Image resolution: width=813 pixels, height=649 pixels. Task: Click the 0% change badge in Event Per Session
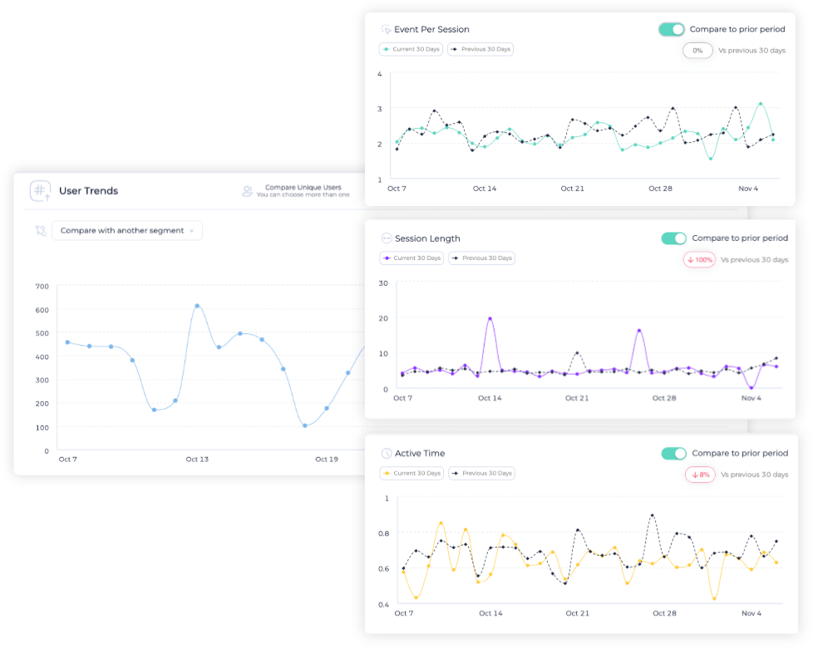click(x=697, y=51)
